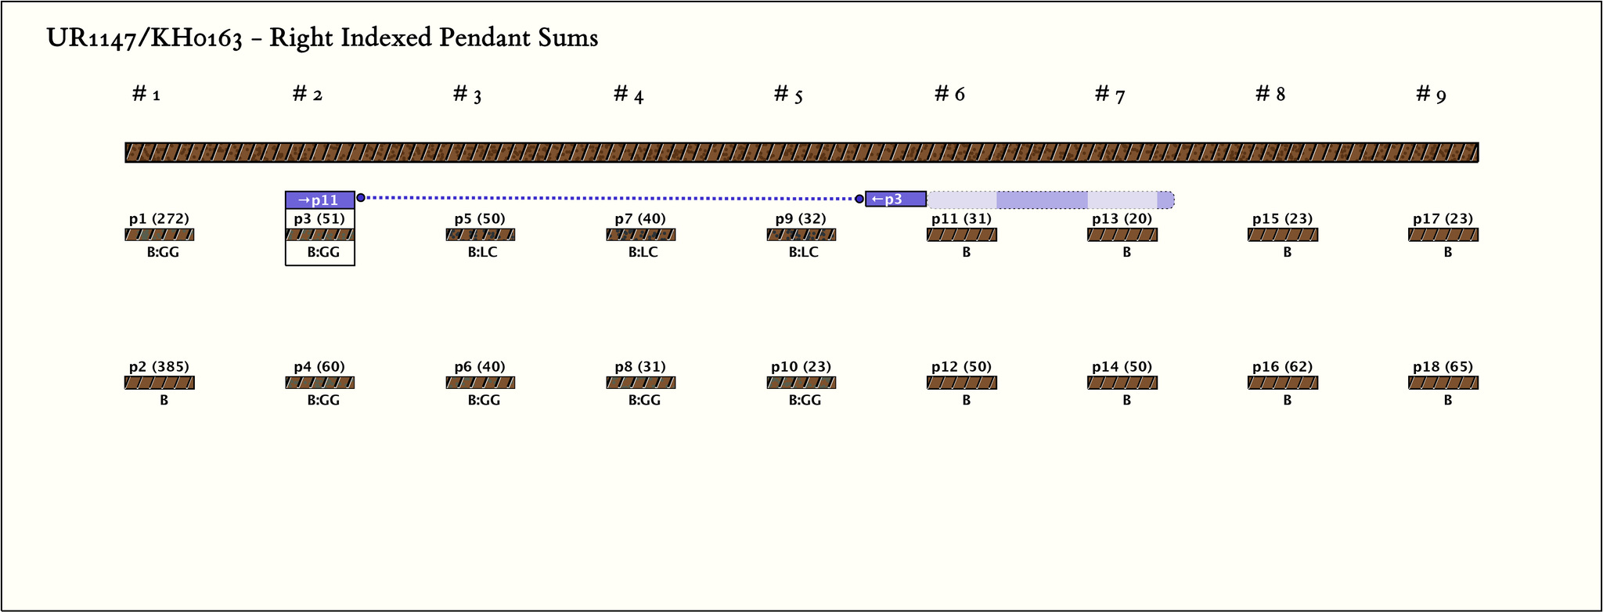Select the p9 (32) cord bar
Screen dimensions: 1603x612
click(x=801, y=235)
